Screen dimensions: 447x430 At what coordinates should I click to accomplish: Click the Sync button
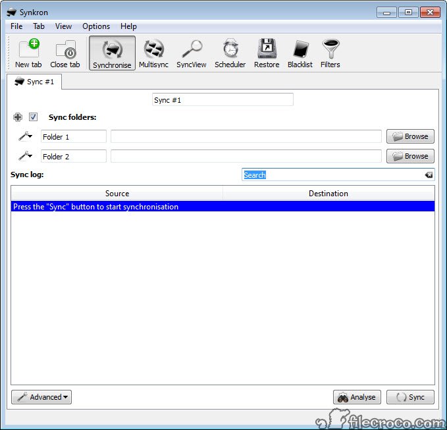pos(410,397)
